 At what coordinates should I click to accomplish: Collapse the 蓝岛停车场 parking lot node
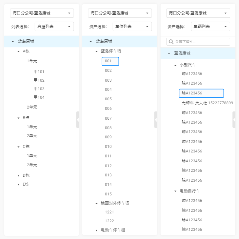pos(96,51)
